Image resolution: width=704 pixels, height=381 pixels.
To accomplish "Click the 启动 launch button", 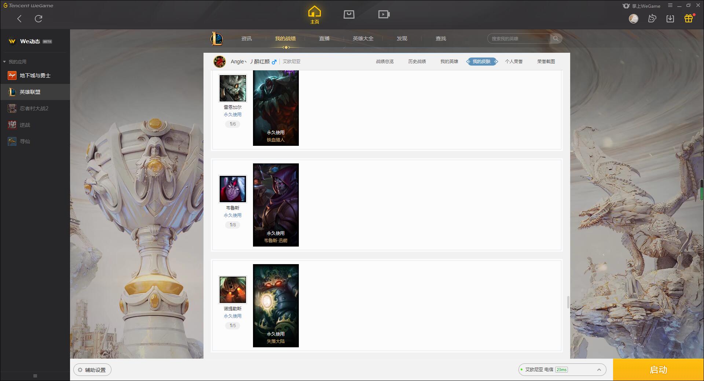I will pos(659,370).
